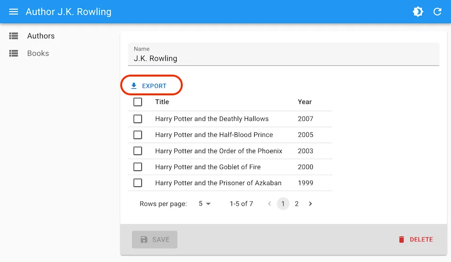Go to page 2 in pagination
This screenshot has height=262, width=451.
pos(296,204)
